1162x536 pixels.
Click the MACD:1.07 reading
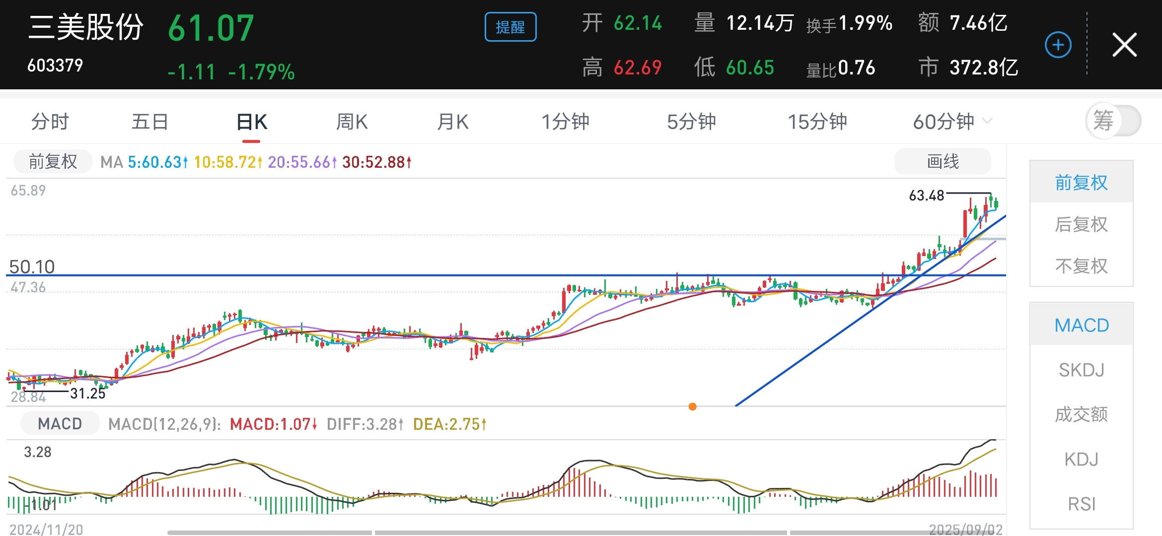coord(274,424)
